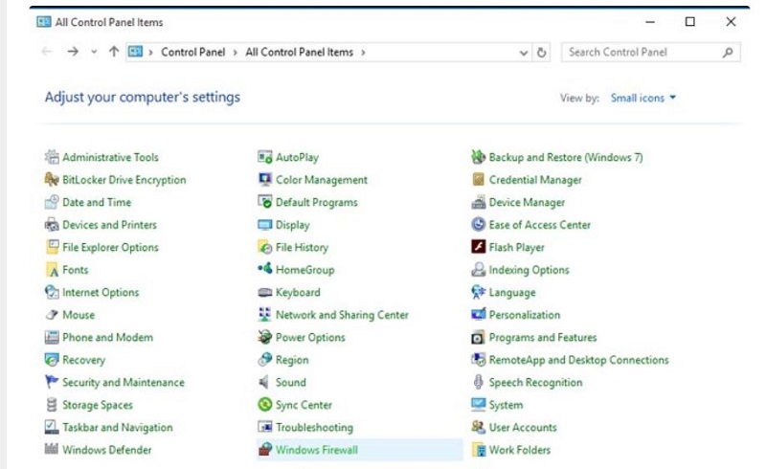Click the Color Management icon

pyautogui.click(x=265, y=179)
